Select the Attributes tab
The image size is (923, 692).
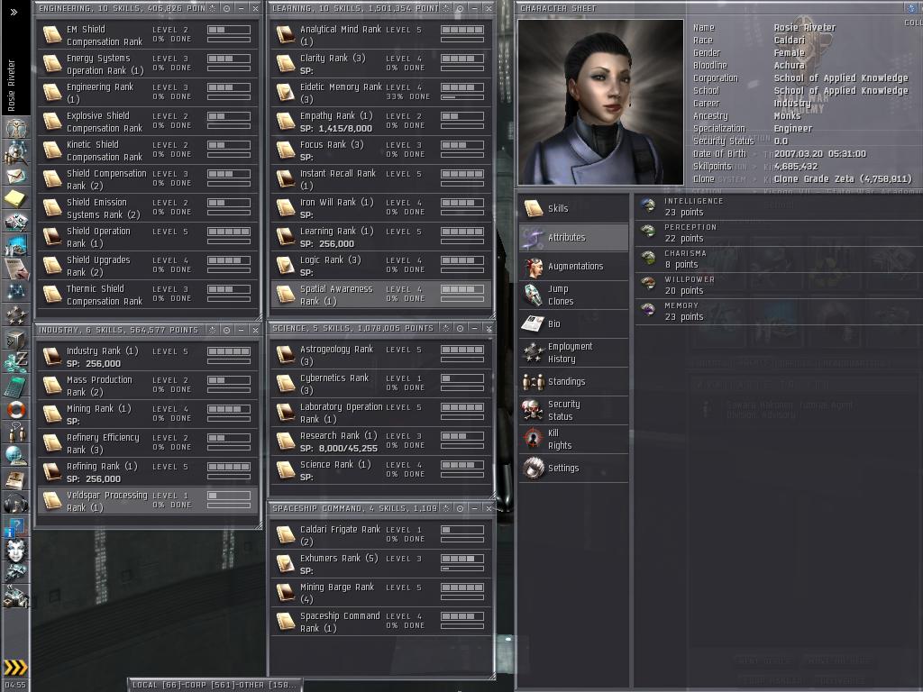point(573,237)
